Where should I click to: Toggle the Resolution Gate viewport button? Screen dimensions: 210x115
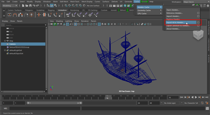click(82, 24)
